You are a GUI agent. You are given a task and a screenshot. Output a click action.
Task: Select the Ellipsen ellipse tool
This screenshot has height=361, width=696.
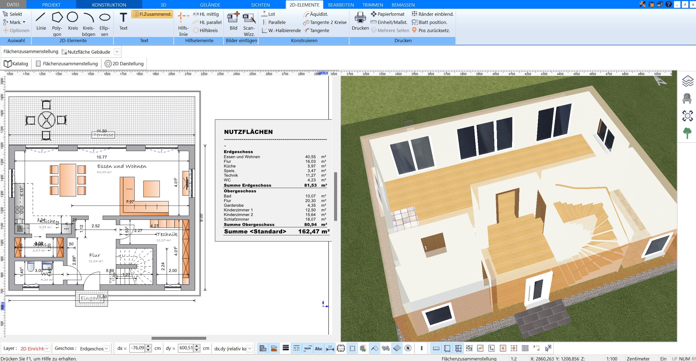pyautogui.click(x=105, y=24)
